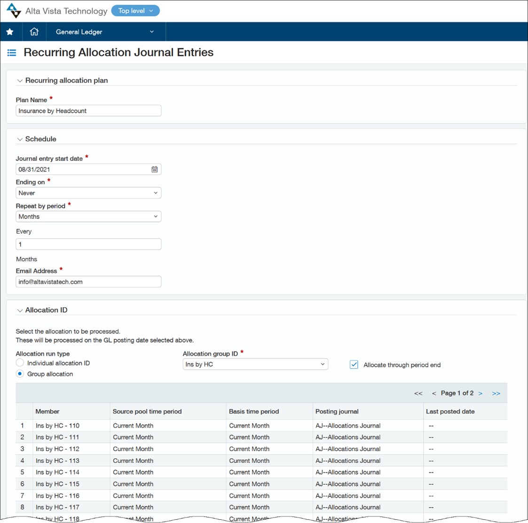Jump to the last page of members
The height and width of the screenshot is (523, 528).
coord(496,393)
